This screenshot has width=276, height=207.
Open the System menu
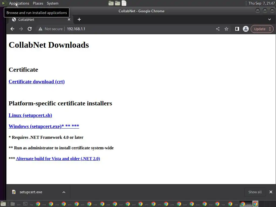pos(53,3)
